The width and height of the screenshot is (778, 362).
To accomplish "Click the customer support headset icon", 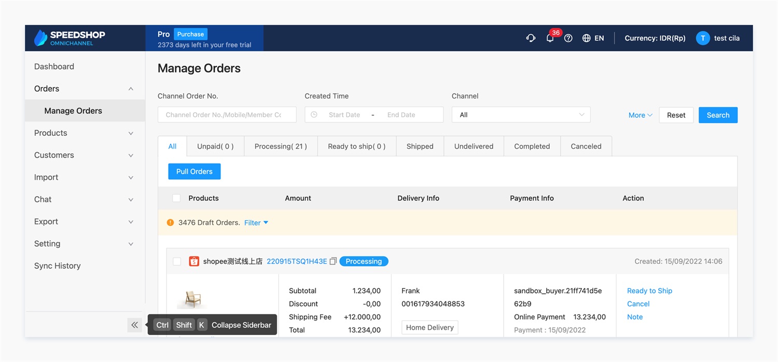I will click(x=531, y=38).
